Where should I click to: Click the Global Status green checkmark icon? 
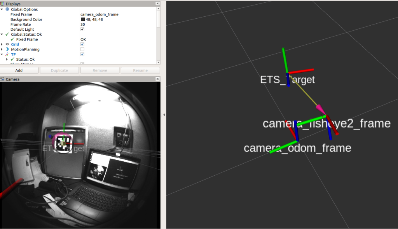coord(7,34)
